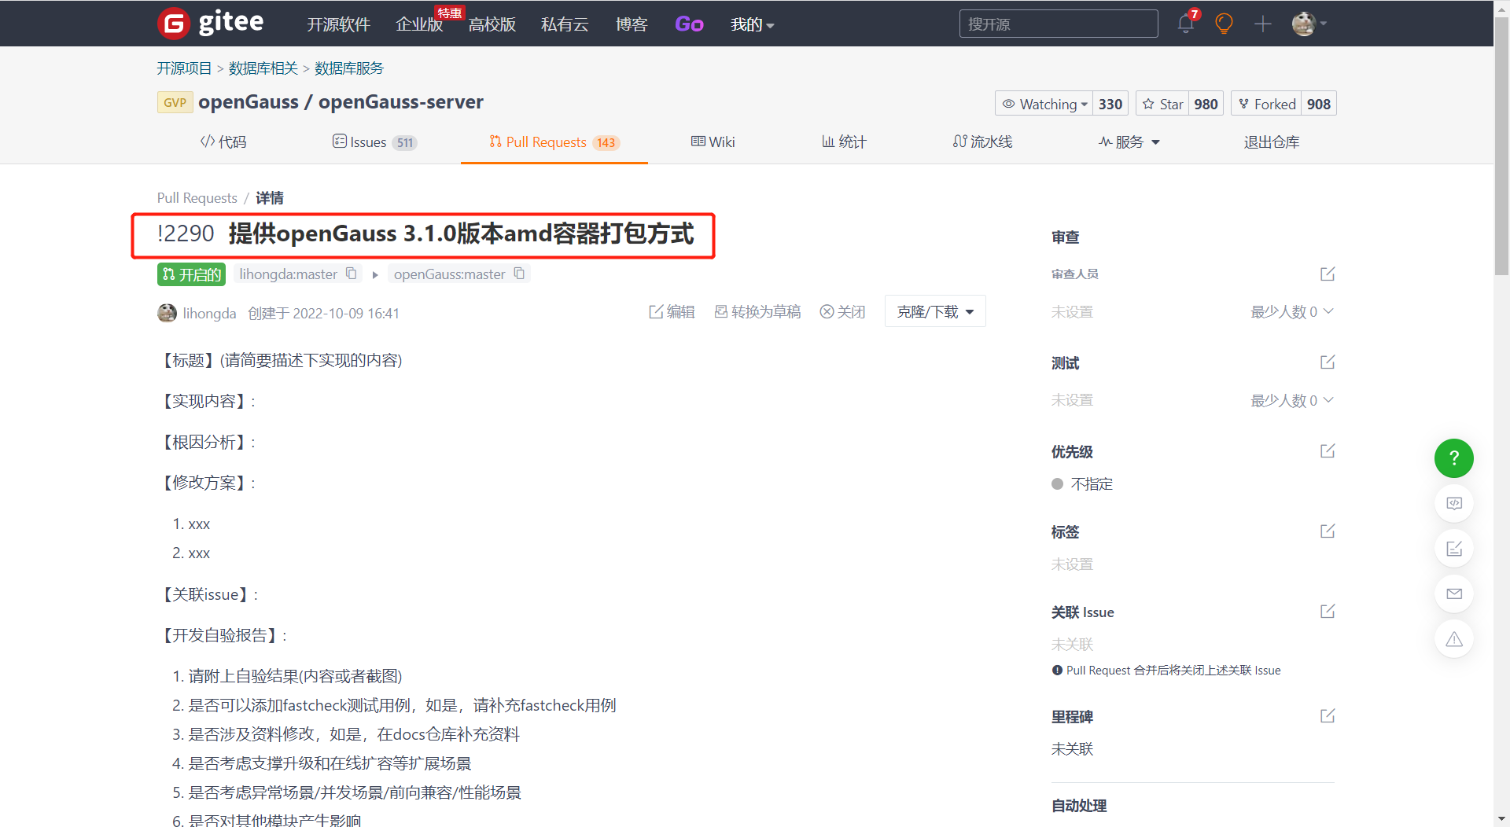
Task: Click the floating warning triangle icon
Action: tap(1454, 639)
